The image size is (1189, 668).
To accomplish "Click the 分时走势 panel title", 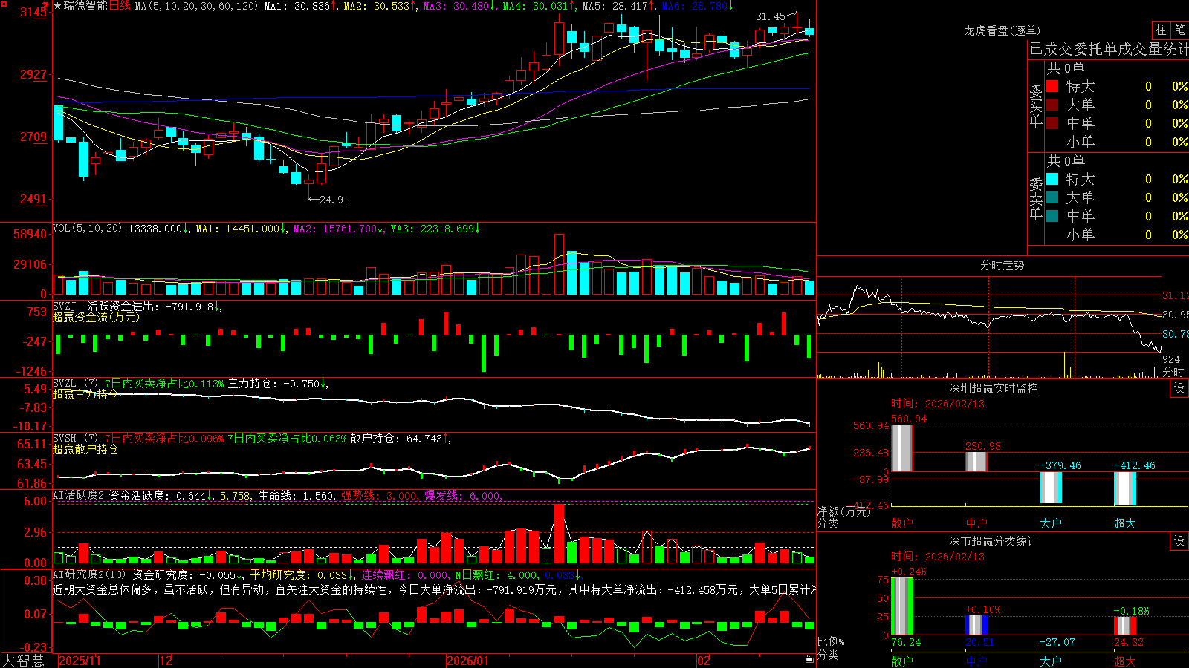I will pos(1002,265).
